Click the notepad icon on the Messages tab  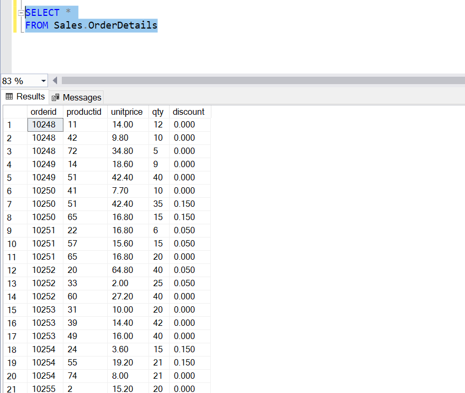(x=55, y=97)
